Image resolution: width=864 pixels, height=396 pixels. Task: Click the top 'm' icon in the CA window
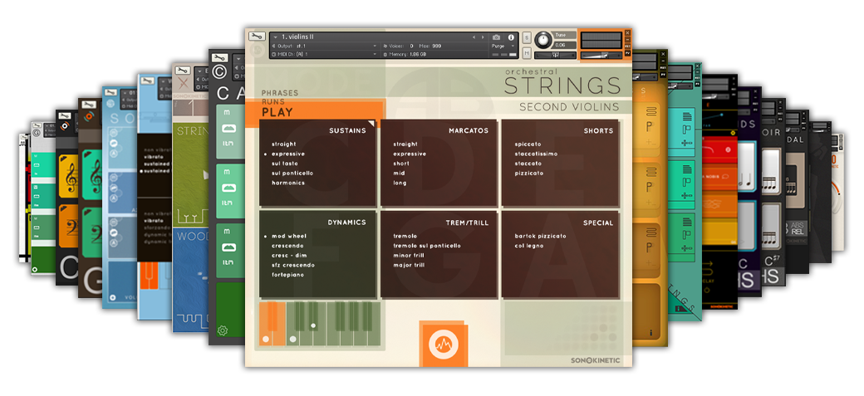point(227,113)
